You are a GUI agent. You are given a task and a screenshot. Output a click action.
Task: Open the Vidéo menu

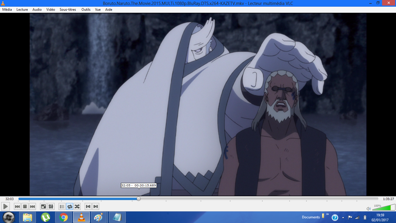coord(50,10)
